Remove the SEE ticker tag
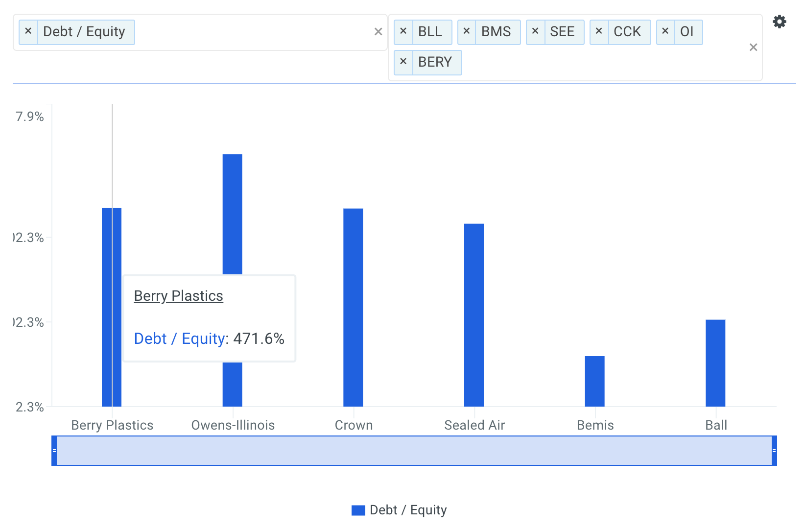The width and height of the screenshot is (805, 532). click(x=535, y=31)
